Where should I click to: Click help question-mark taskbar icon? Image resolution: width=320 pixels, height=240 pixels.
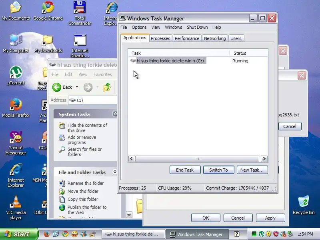click(x=237, y=234)
